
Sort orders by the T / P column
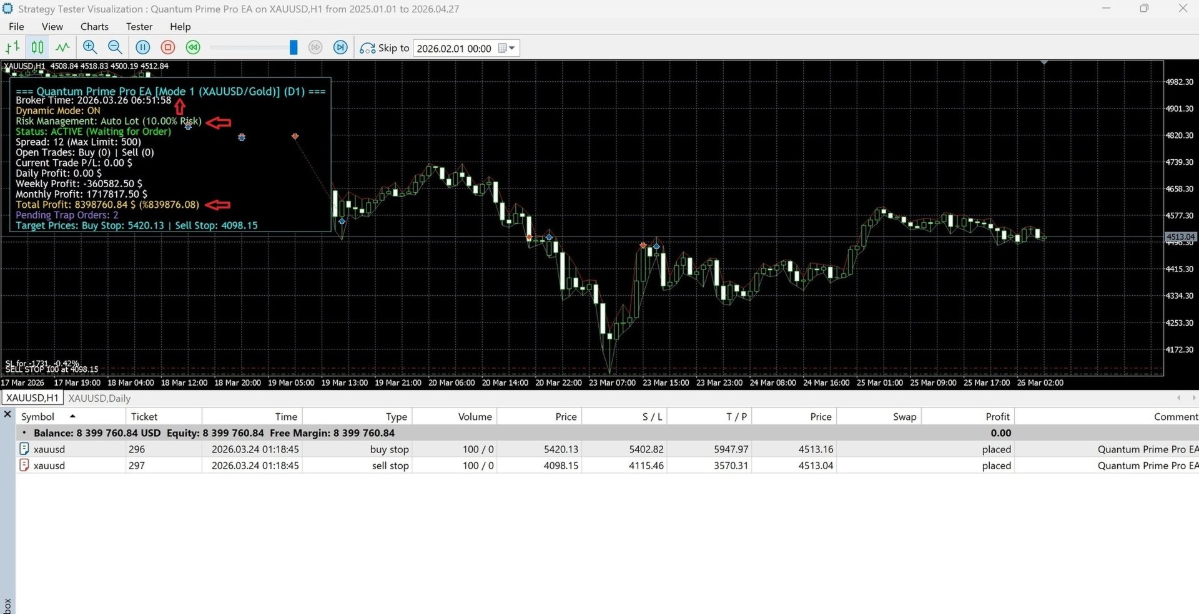point(709,417)
